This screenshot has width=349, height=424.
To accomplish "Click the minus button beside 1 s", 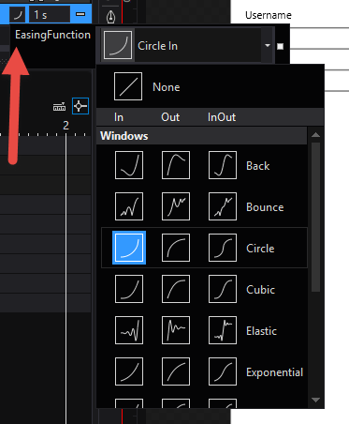I will (x=80, y=14).
